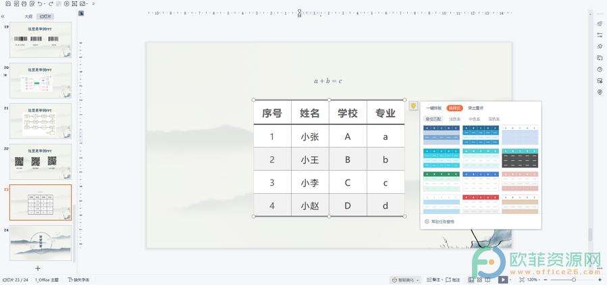The height and width of the screenshot is (285, 607).
Task: Open the 突出重点 tab in style popup
Action: click(x=475, y=108)
